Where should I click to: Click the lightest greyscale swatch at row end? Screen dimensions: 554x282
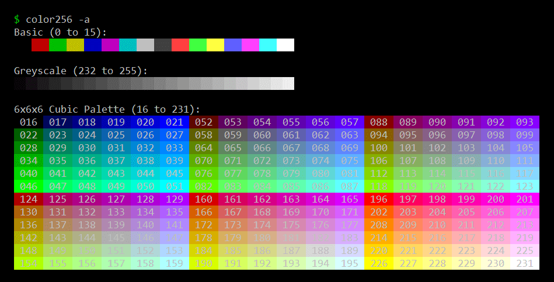[x=288, y=83]
